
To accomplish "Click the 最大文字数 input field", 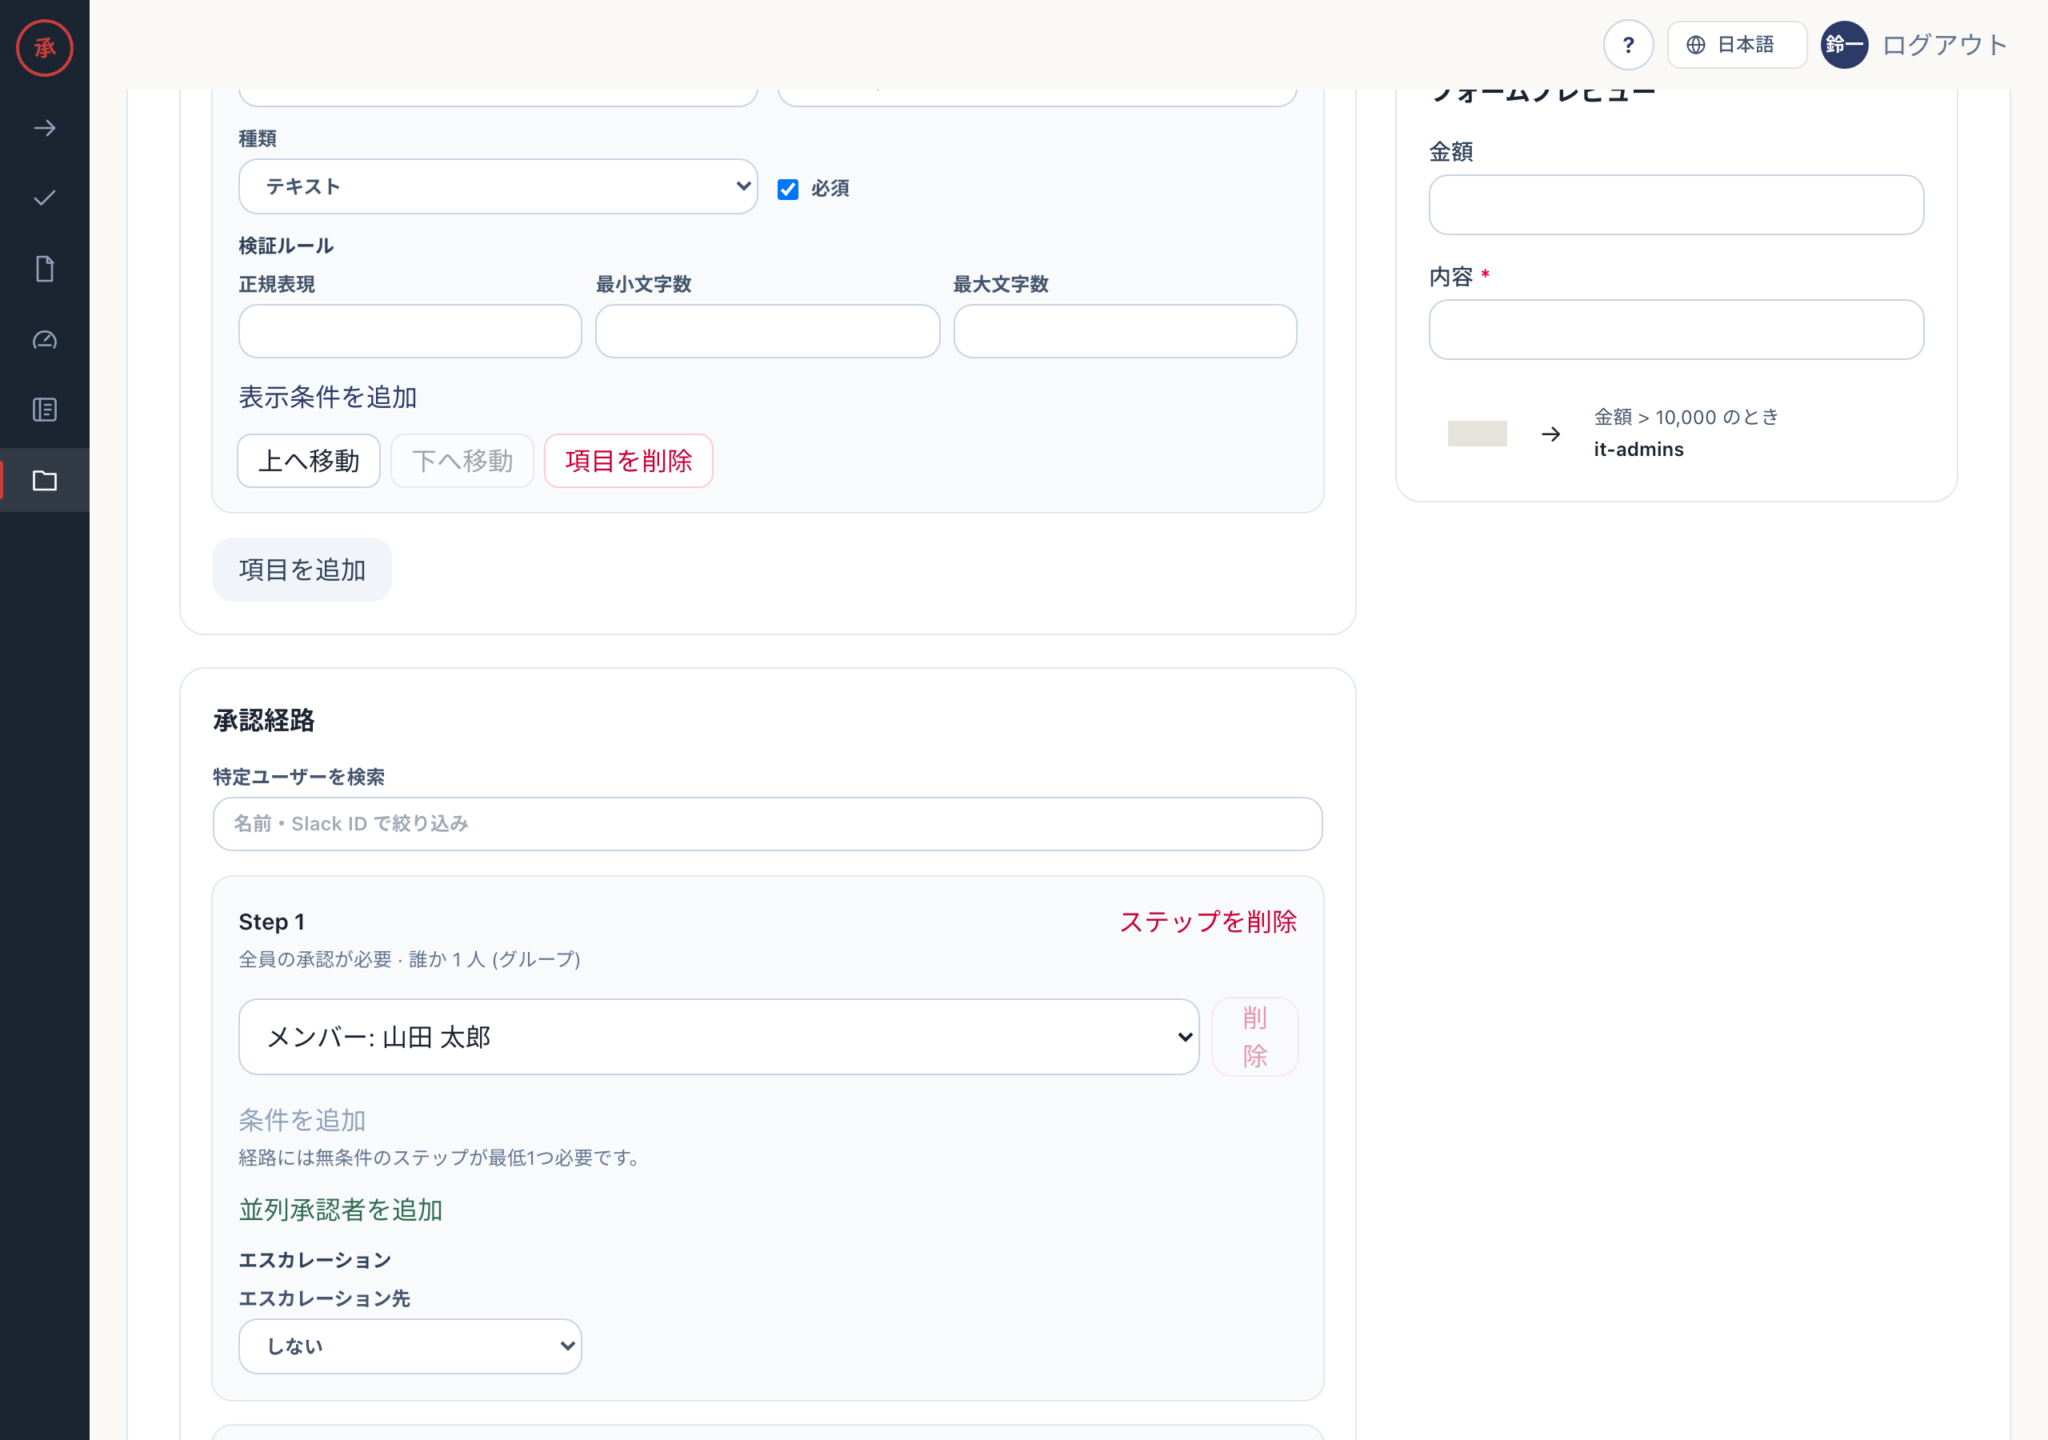I will pyautogui.click(x=1125, y=331).
